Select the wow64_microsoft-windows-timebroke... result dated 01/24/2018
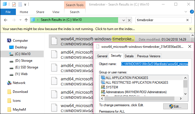 (120, 41)
